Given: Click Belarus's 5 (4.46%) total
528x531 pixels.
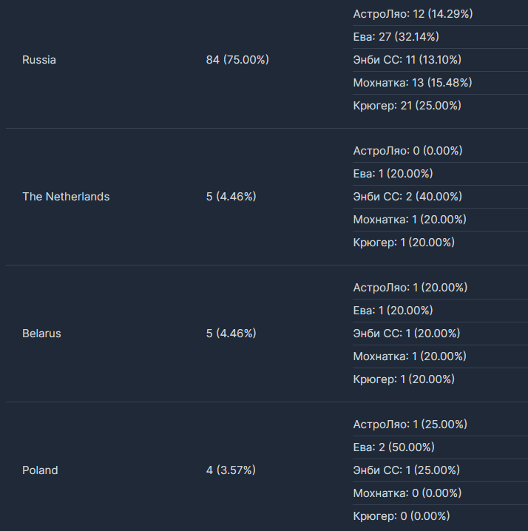Looking at the screenshot, I should pyautogui.click(x=231, y=334).
